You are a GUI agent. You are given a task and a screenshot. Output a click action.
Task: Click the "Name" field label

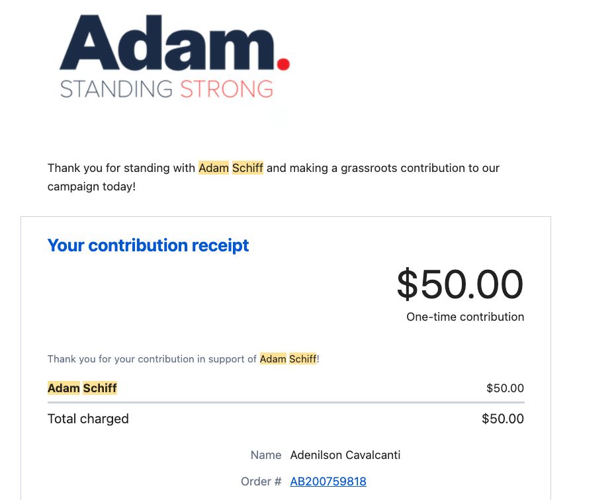coord(266,455)
